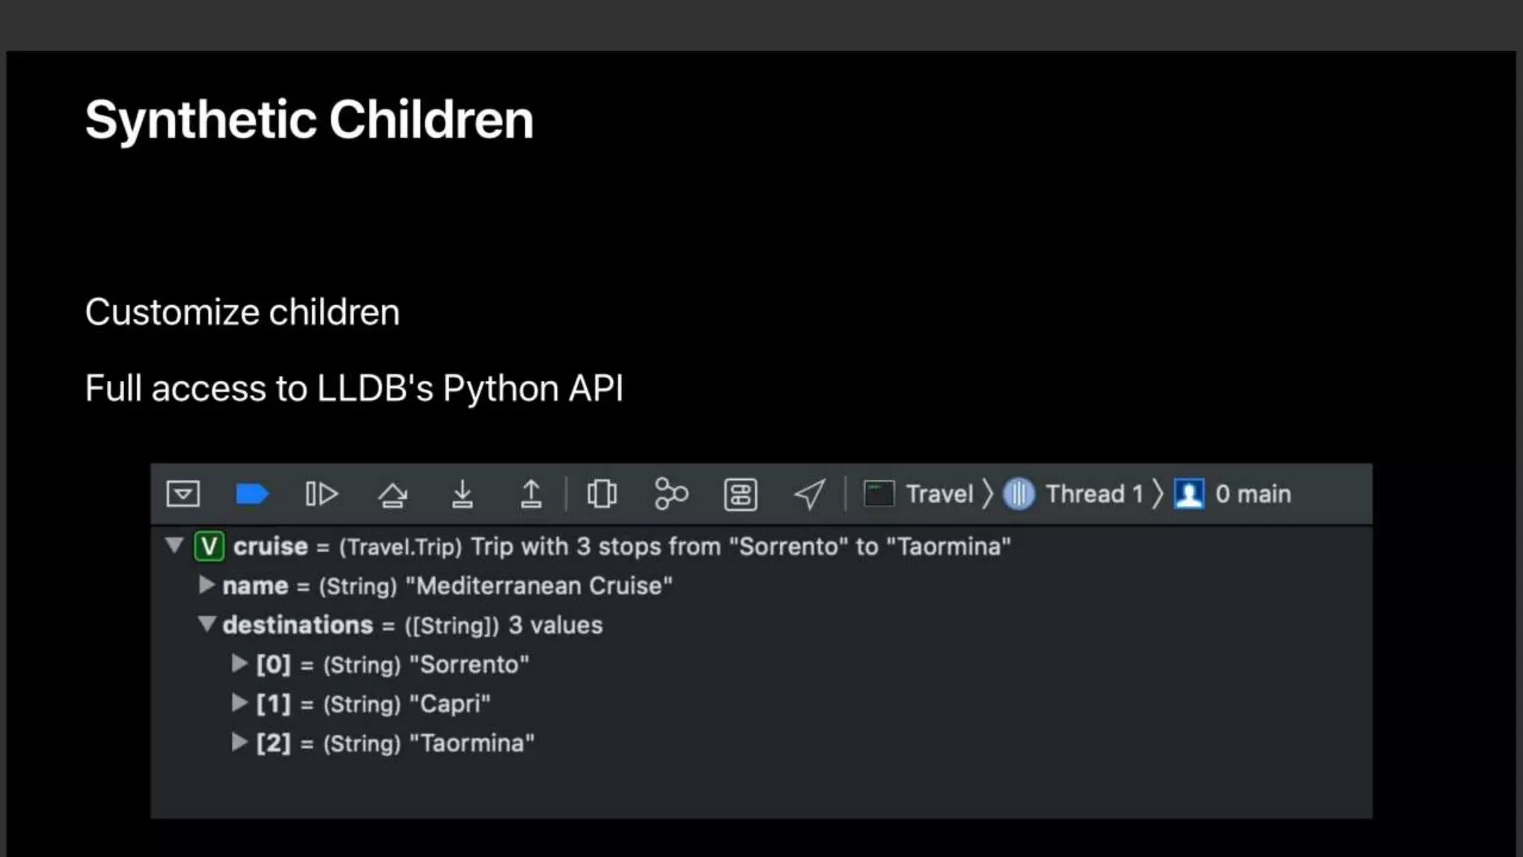The width and height of the screenshot is (1523, 857).
Task: Collapse the destinations array
Action: 207,623
